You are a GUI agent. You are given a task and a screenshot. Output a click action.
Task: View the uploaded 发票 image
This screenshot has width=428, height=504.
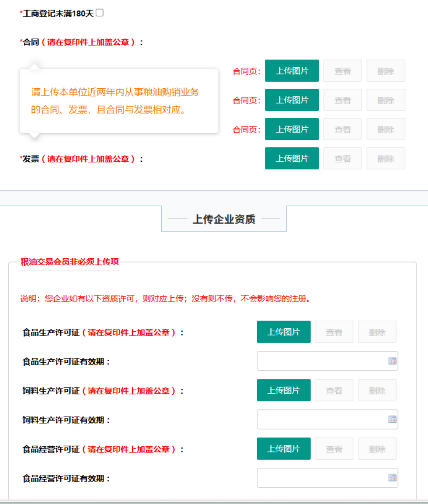tap(343, 158)
